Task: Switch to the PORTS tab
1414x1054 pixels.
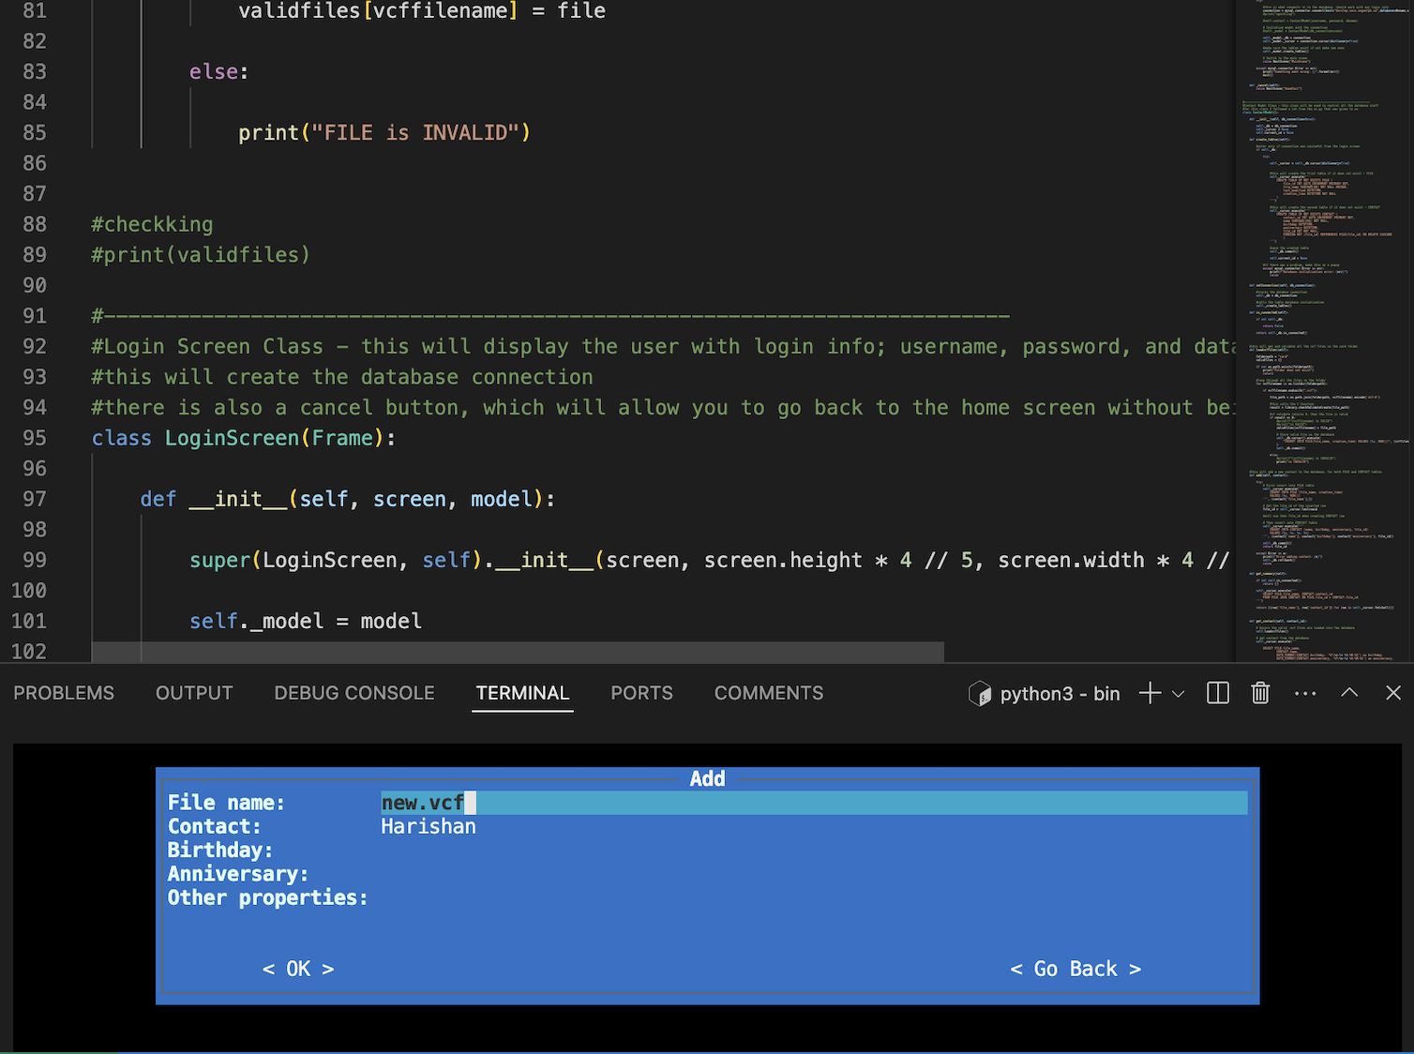Action: (x=641, y=693)
